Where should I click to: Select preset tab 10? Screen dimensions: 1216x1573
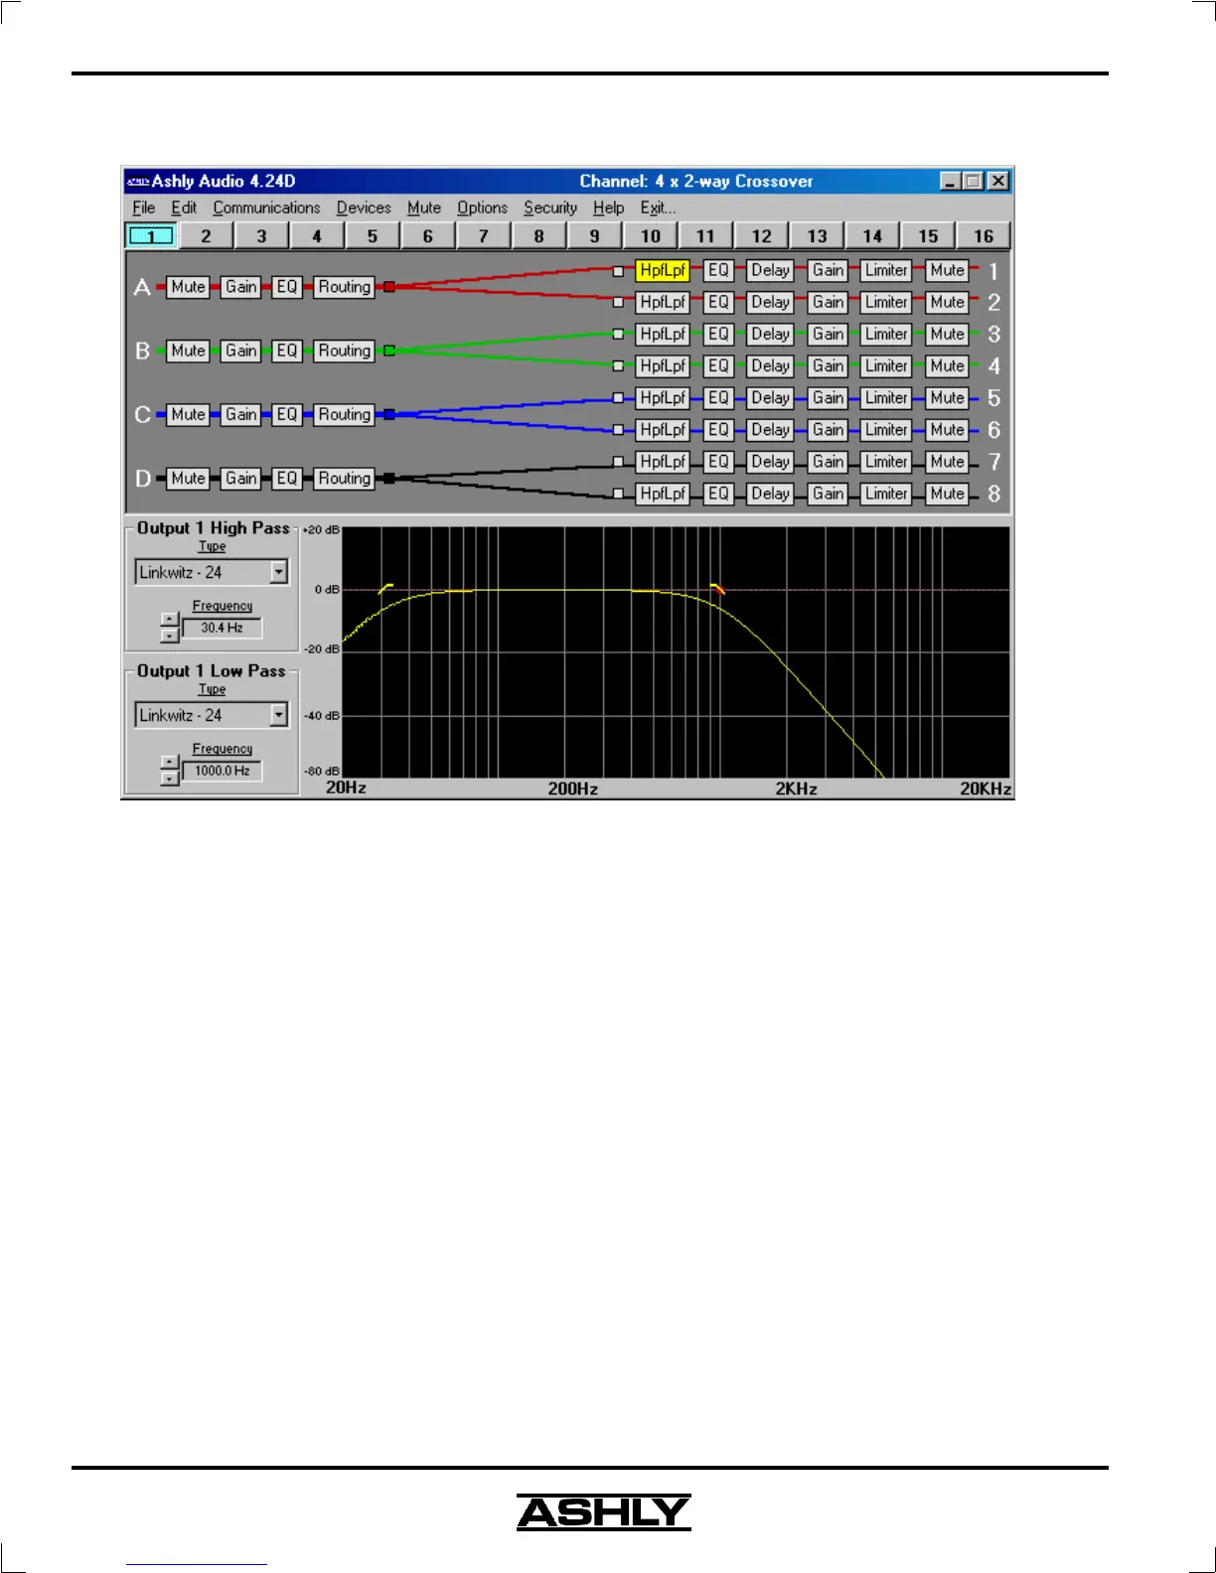coord(651,236)
